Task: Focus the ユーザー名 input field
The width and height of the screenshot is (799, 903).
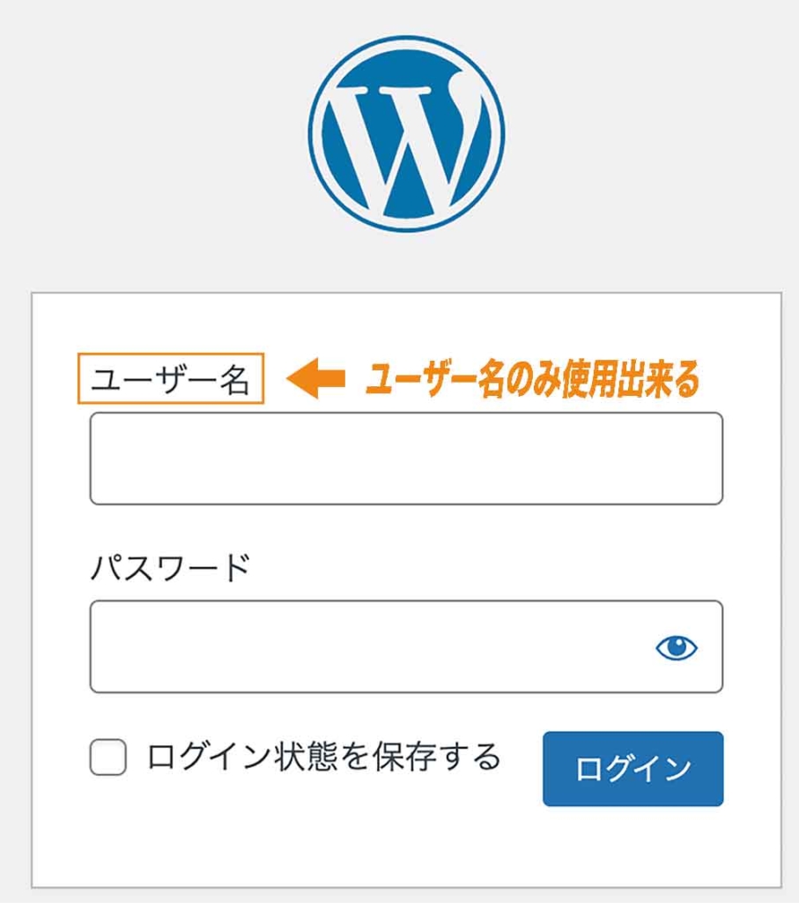Action: [x=406, y=459]
